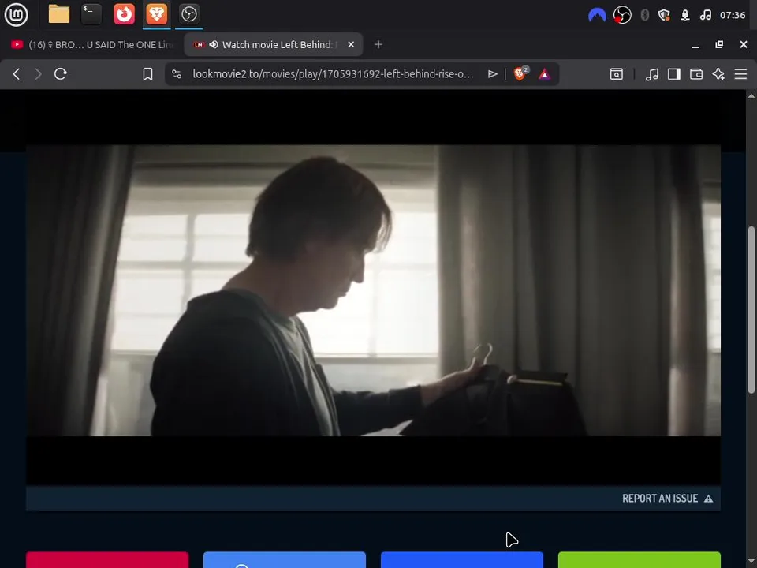Open Brave Shields lion icon
Image resolution: width=757 pixels, height=568 pixels.
521,73
